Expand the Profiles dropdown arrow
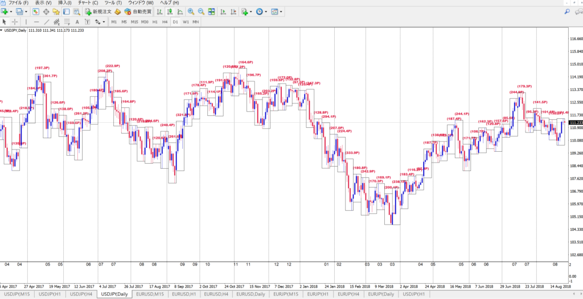The image size is (583, 299). 25,11
